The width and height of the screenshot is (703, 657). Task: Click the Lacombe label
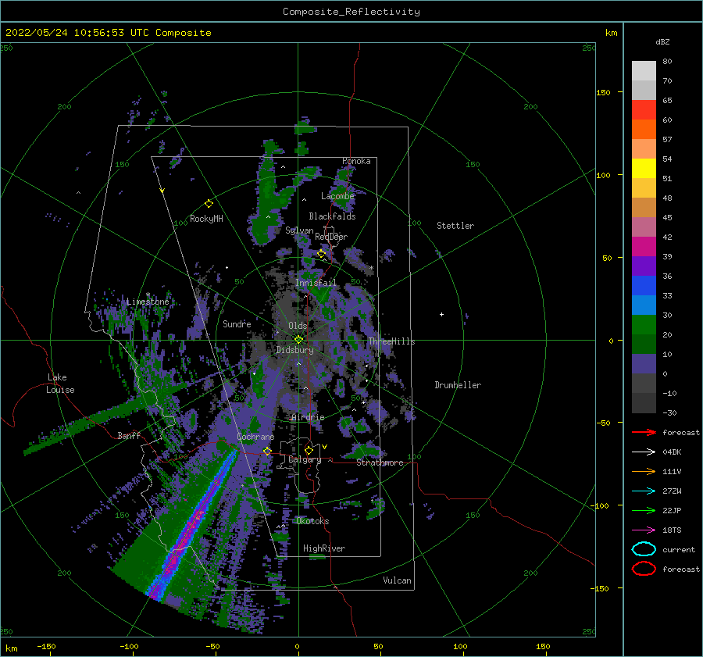[x=337, y=196]
